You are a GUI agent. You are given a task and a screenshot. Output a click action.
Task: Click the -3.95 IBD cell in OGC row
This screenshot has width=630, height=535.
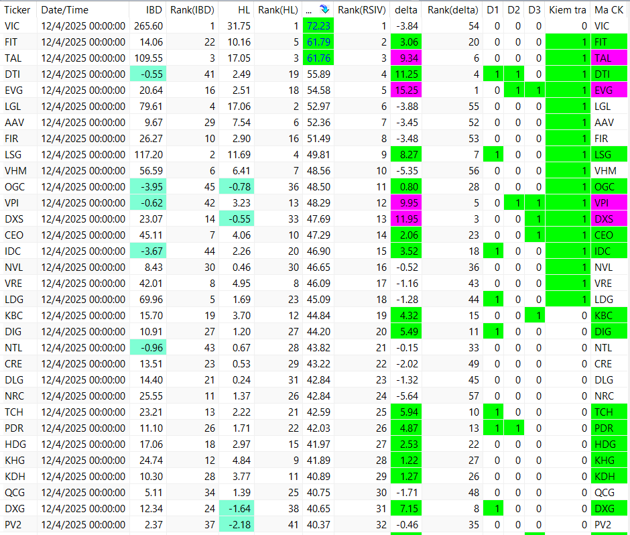tap(148, 187)
